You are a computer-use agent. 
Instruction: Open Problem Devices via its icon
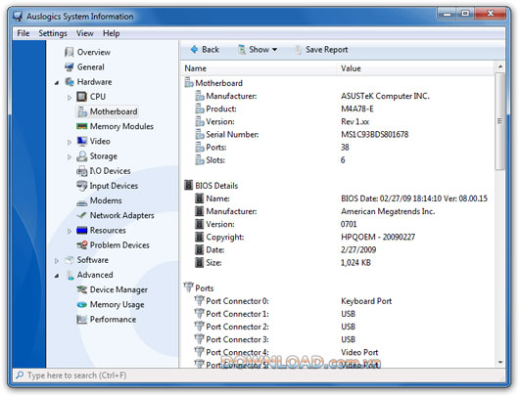tap(81, 245)
